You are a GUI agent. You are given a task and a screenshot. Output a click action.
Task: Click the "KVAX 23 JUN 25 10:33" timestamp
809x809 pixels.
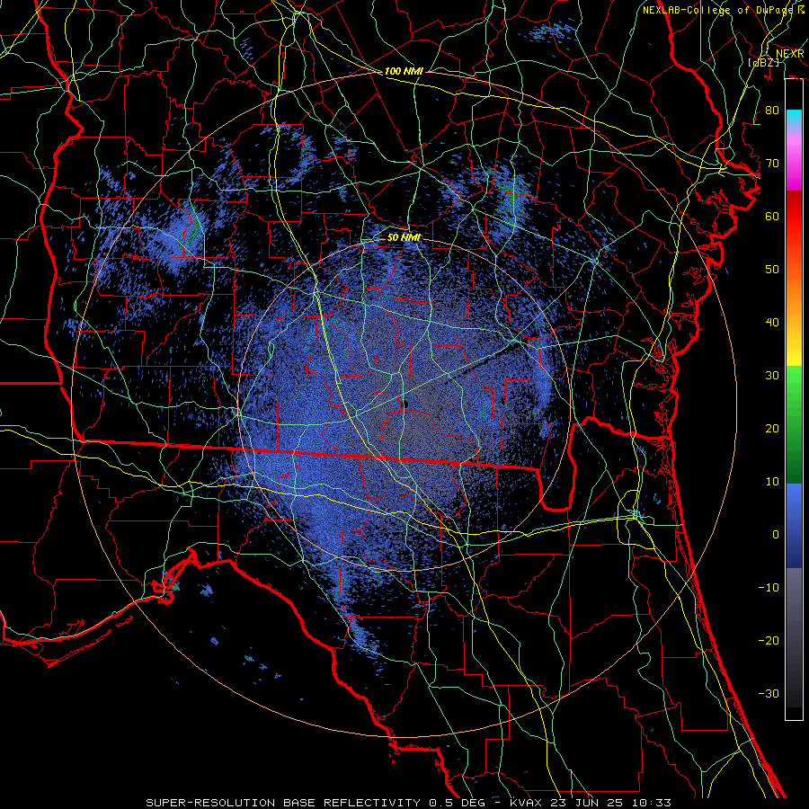point(590,803)
